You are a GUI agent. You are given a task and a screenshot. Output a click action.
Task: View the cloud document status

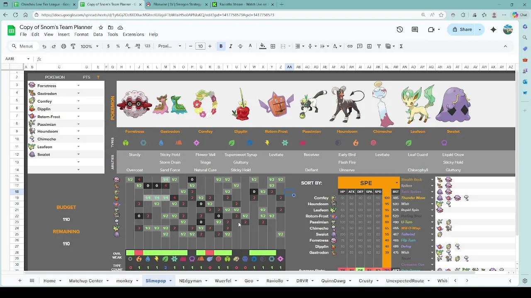[x=120, y=27]
